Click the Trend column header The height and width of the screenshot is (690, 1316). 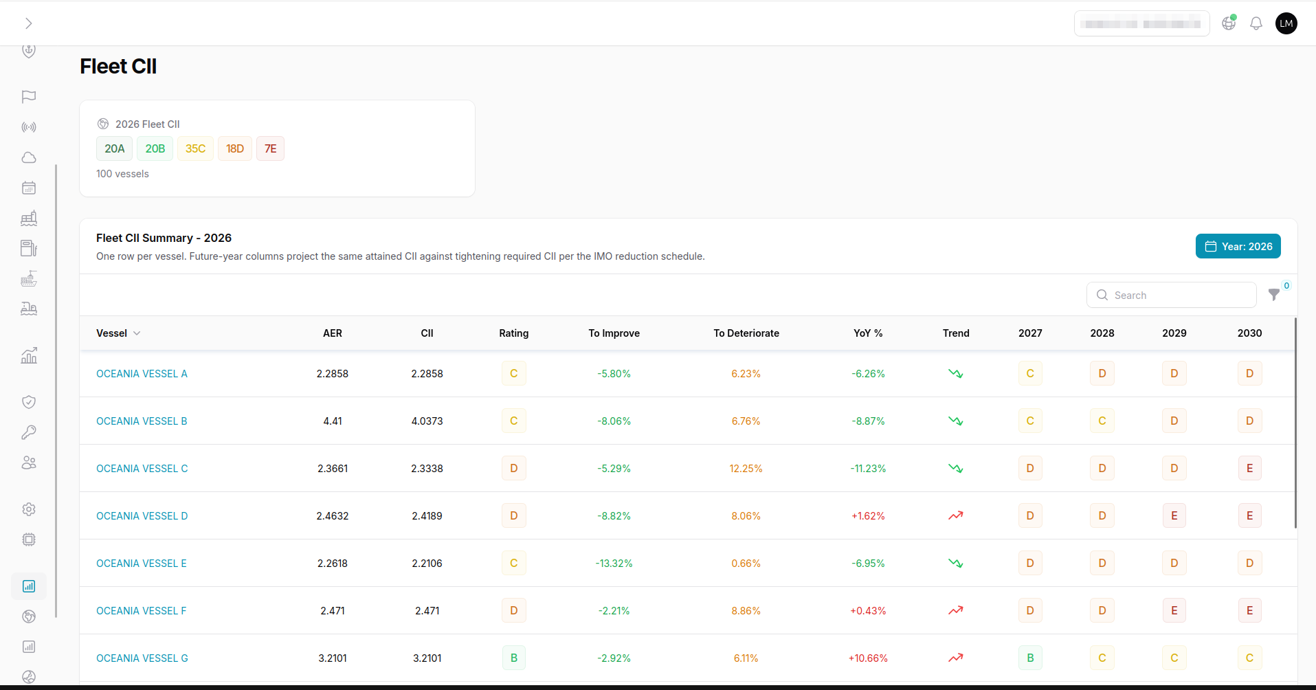956,333
